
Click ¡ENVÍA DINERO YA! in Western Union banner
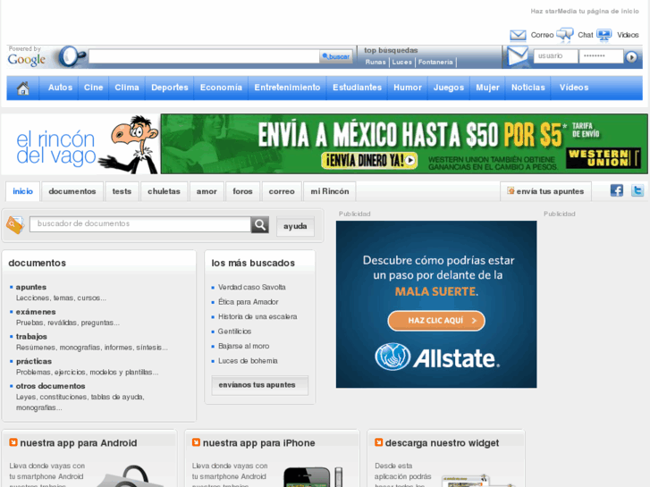(x=369, y=161)
